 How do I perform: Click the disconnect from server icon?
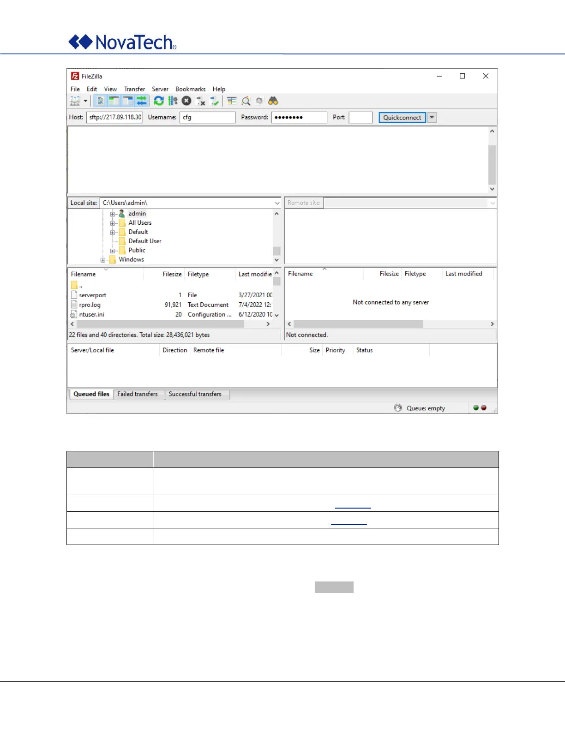point(201,101)
